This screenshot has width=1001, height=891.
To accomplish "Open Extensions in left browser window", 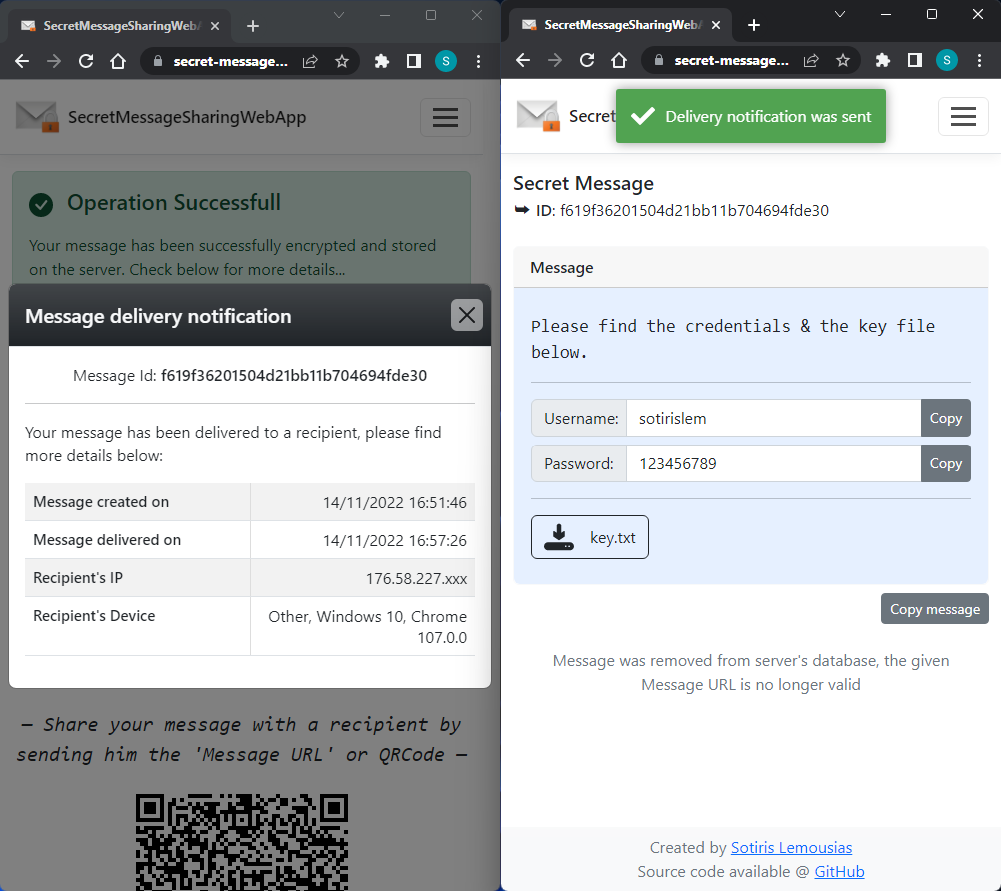I will (382, 61).
